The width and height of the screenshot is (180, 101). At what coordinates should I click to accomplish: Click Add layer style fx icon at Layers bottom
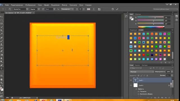point(151,98)
